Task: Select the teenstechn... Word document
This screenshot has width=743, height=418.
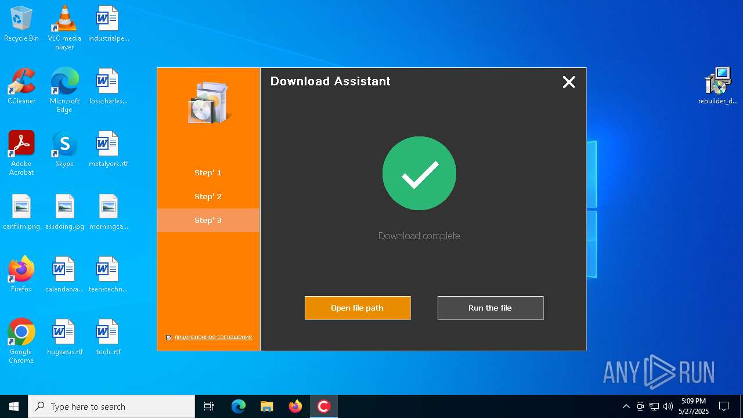Action: point(109,275)
